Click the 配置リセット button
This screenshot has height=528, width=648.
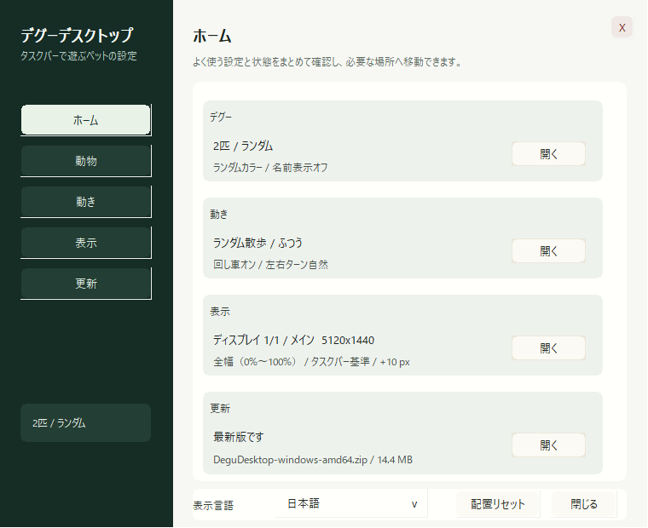click(498, 504)
